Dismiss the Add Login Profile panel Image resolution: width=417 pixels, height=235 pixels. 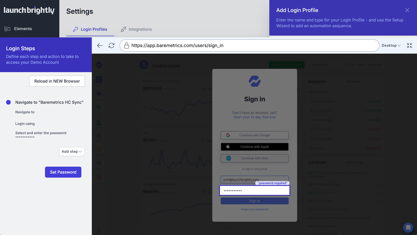[407, 10]
